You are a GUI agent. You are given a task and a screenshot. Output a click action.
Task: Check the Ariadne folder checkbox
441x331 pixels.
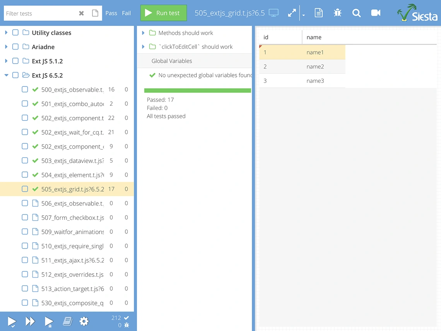(15, 46)
